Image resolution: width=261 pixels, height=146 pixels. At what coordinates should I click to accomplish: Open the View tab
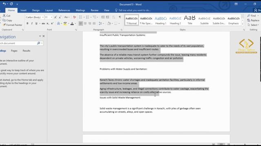click(107, 10)
